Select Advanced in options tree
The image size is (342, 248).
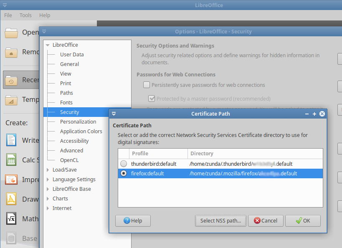pos(71,150)
